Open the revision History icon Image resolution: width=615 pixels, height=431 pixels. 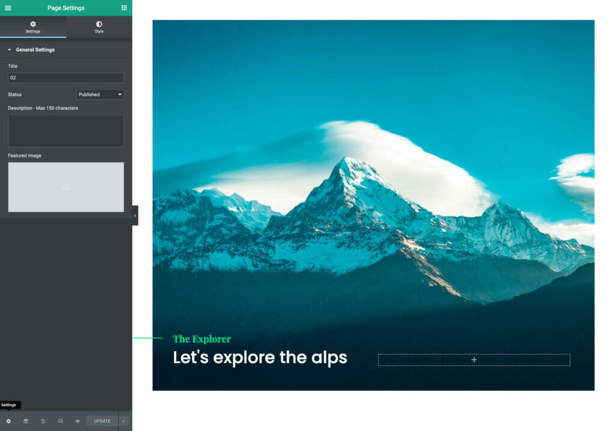pyautogui.click(x=43, y=421)
